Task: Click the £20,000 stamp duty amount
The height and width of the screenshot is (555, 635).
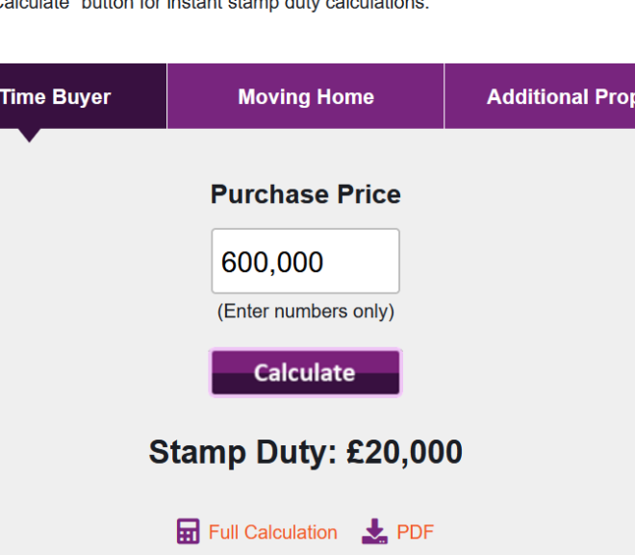Action: click(405, 452)
